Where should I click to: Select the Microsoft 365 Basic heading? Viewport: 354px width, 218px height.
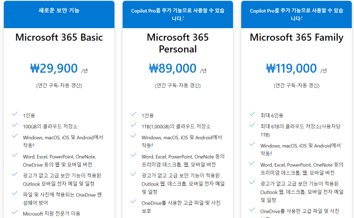tap(59, 38)
